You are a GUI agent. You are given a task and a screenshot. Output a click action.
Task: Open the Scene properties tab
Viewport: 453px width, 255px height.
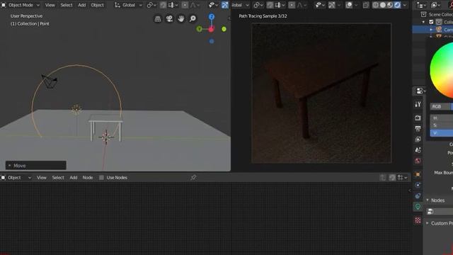point(418,150)
